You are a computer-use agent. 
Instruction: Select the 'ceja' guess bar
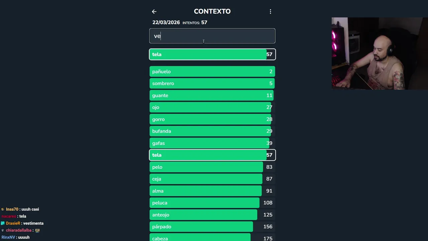click(212, 179)
